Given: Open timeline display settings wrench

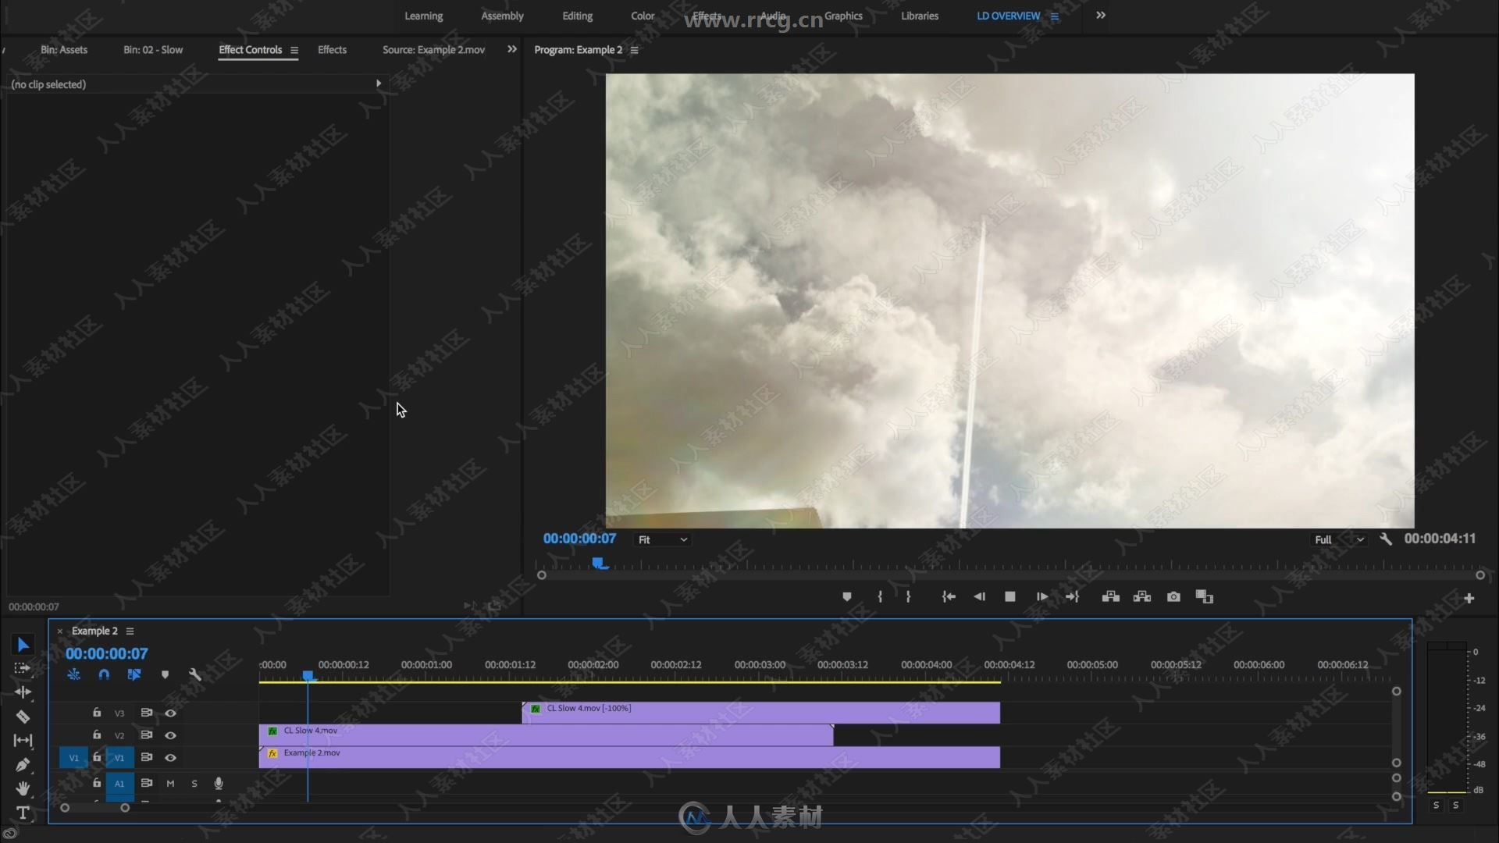Looking at the screenshot, I should (x=195, y=674).
